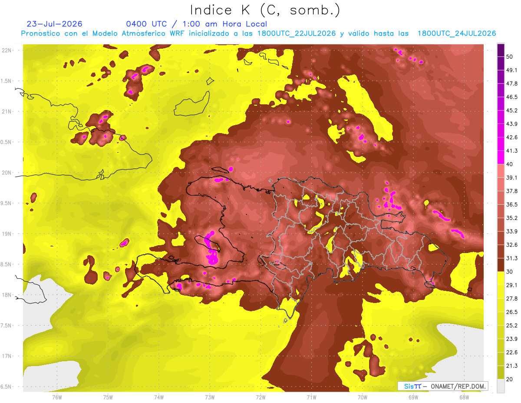Click the legend value "20"

(x=510, y=379)
